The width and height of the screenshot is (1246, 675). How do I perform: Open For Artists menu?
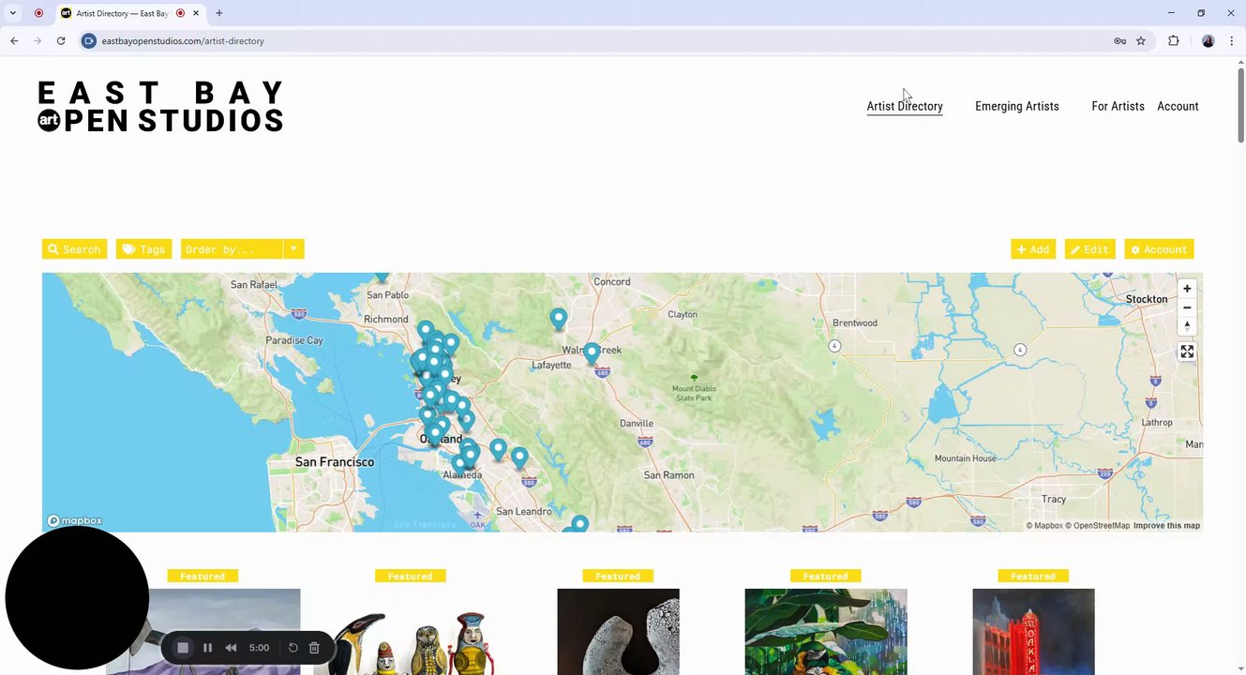pos(1118,106)
